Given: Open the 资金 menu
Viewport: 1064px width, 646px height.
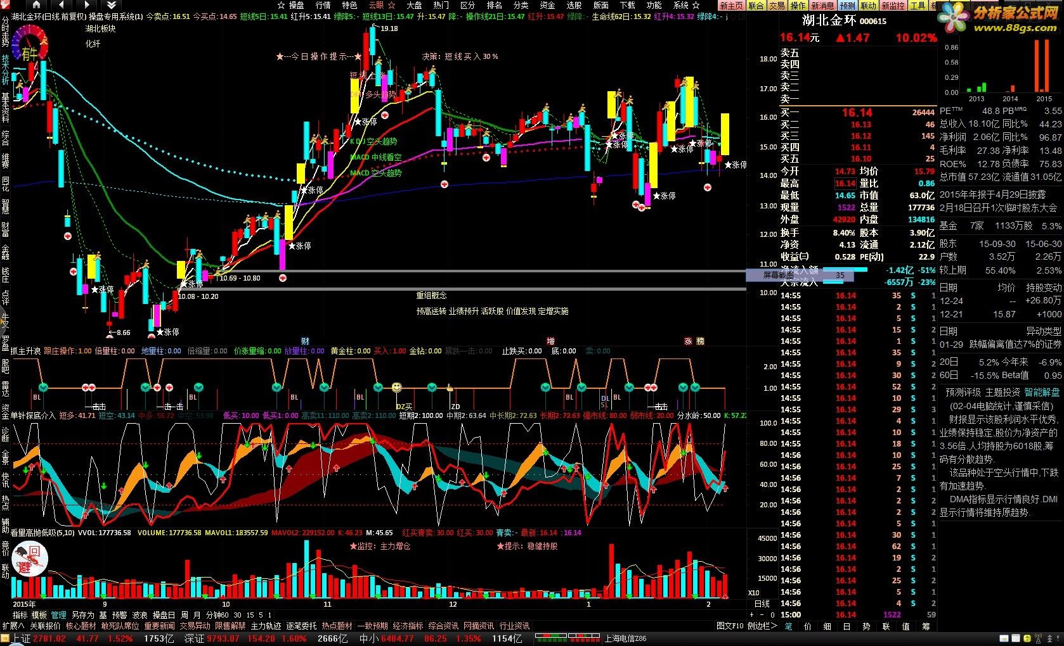Looking at the screenshot, I should 547,5.
